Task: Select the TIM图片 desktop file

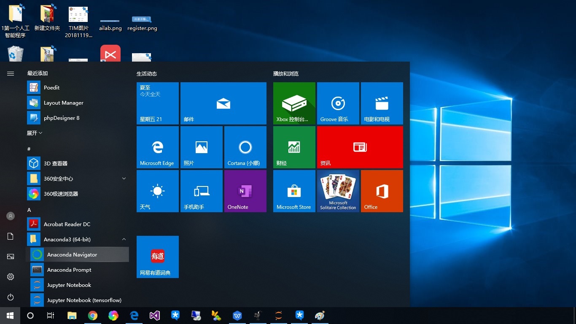Action: coord(78,21)
